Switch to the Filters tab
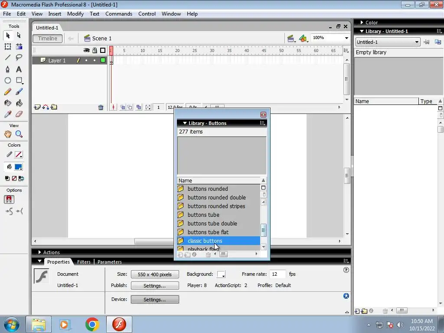The width and height of the screenshot is (444, 333). pos(84,262)
